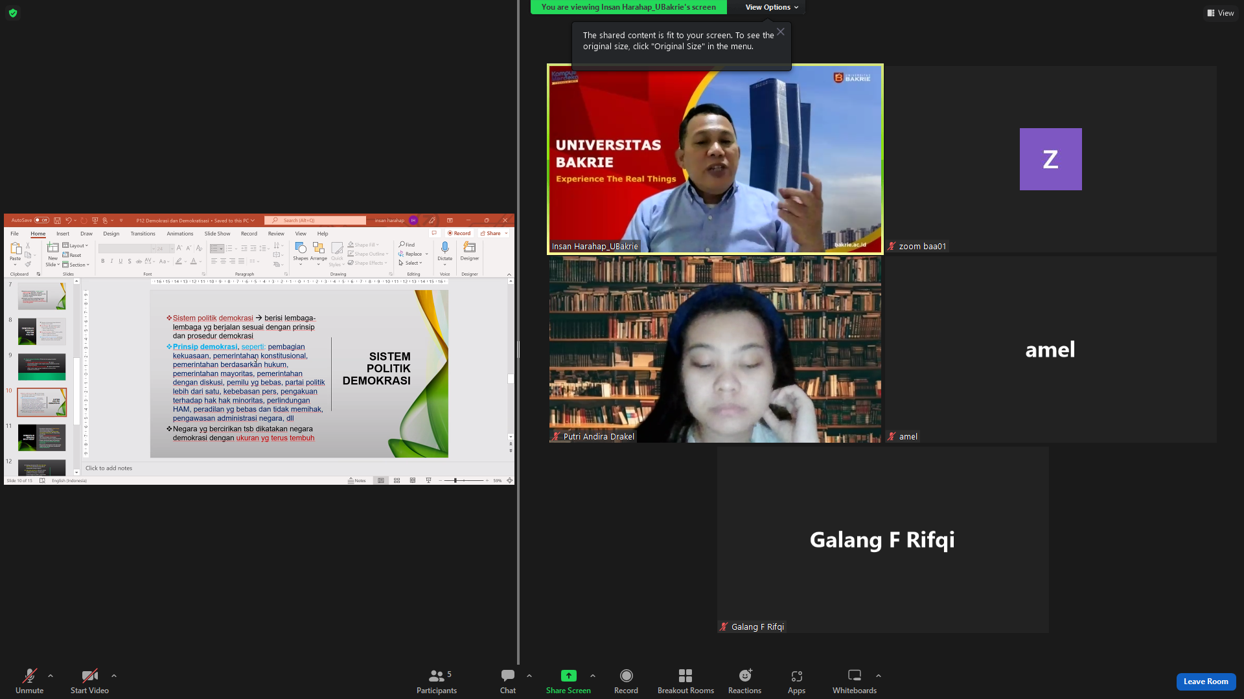Viewport: 1244px width, 699px height.
Task: Click the New Slide icon
Action: coord(53,247)
